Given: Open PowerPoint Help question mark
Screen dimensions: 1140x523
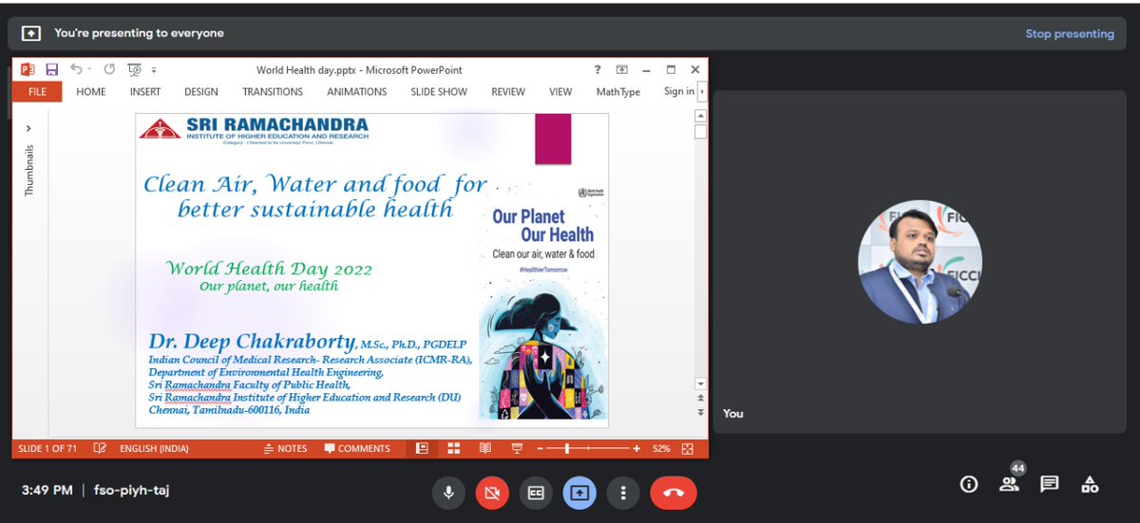Looking at the screenshot, I should tap(598, 69).
